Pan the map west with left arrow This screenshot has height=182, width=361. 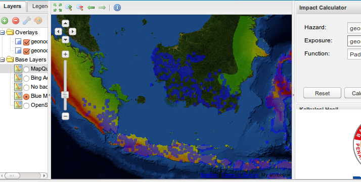(x=58, y=31)
